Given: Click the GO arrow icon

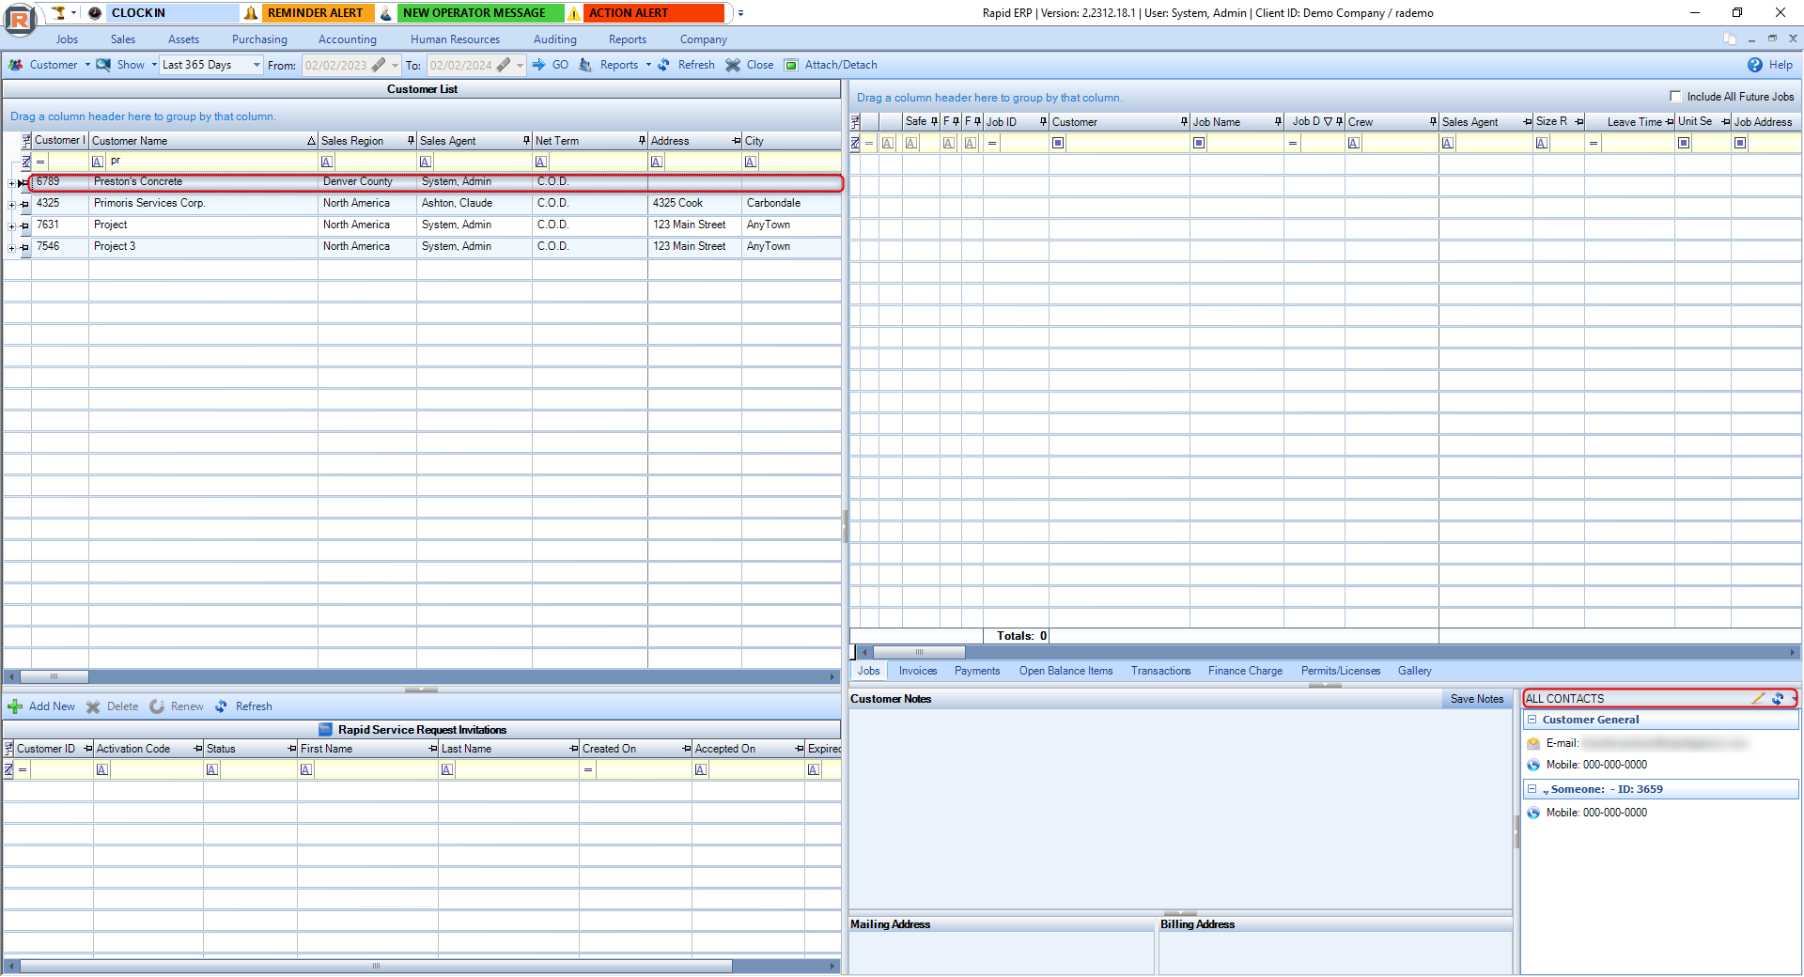Looking at the screenshot, I should tap(539, 65).
